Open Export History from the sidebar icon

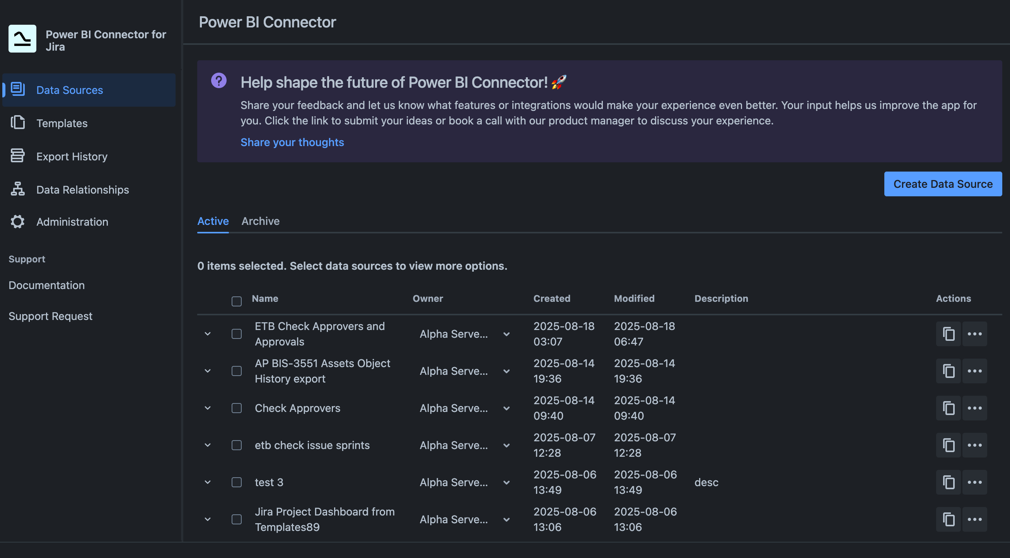click(x=17, y=156)
